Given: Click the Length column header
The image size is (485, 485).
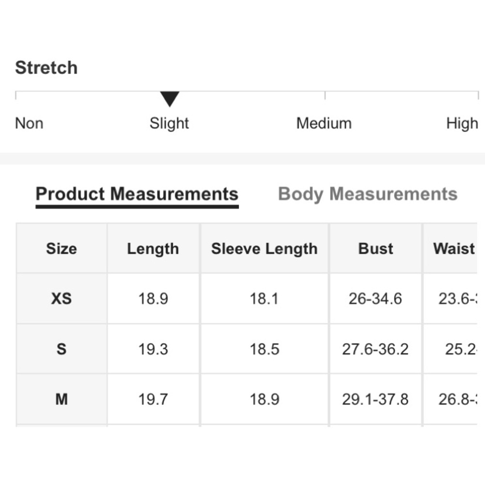Looking at the screenshot, I should [x=153, y=248].
